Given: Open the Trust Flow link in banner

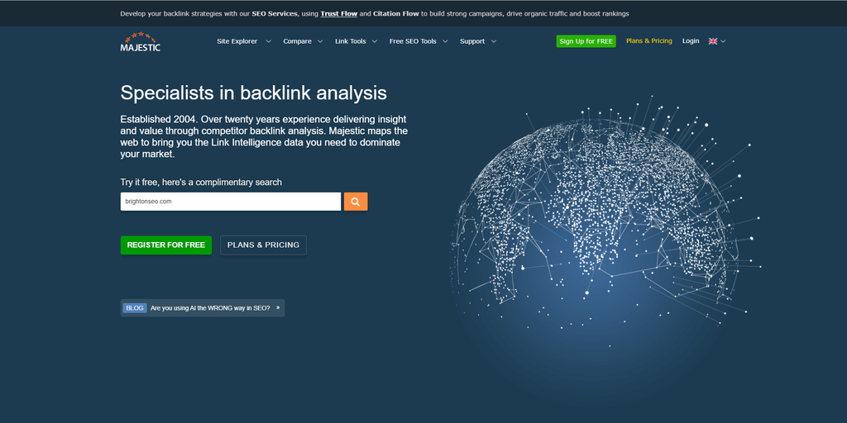Looking at the screenshot, I should pos(338,13).
